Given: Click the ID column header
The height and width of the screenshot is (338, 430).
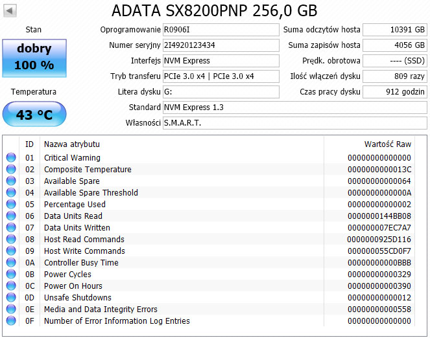Looking at the screenshot, I should coord(30,144).
